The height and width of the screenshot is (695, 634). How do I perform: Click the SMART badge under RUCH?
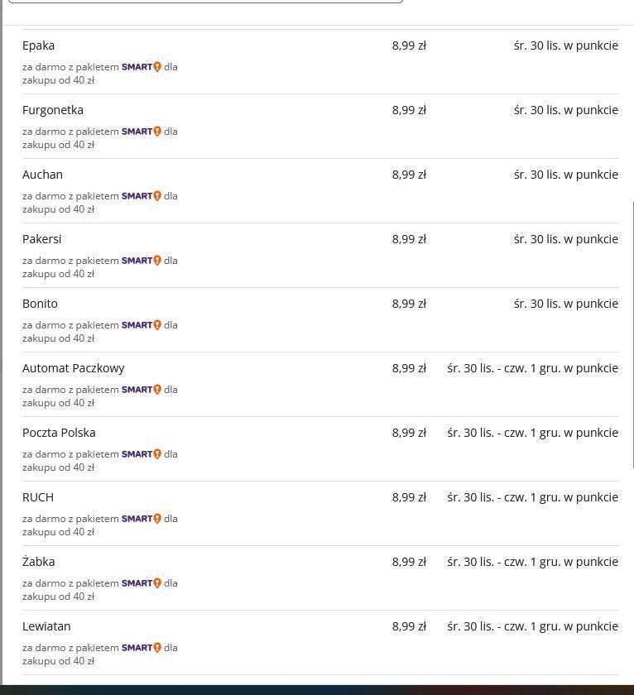[x=141, y=519]
